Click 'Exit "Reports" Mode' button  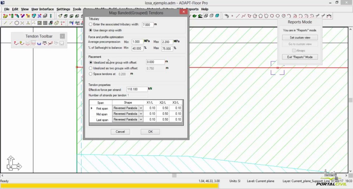click(x=300, y=57)
